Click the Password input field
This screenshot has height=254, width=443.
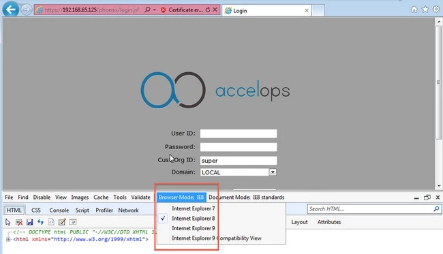(x=239, y=147)
